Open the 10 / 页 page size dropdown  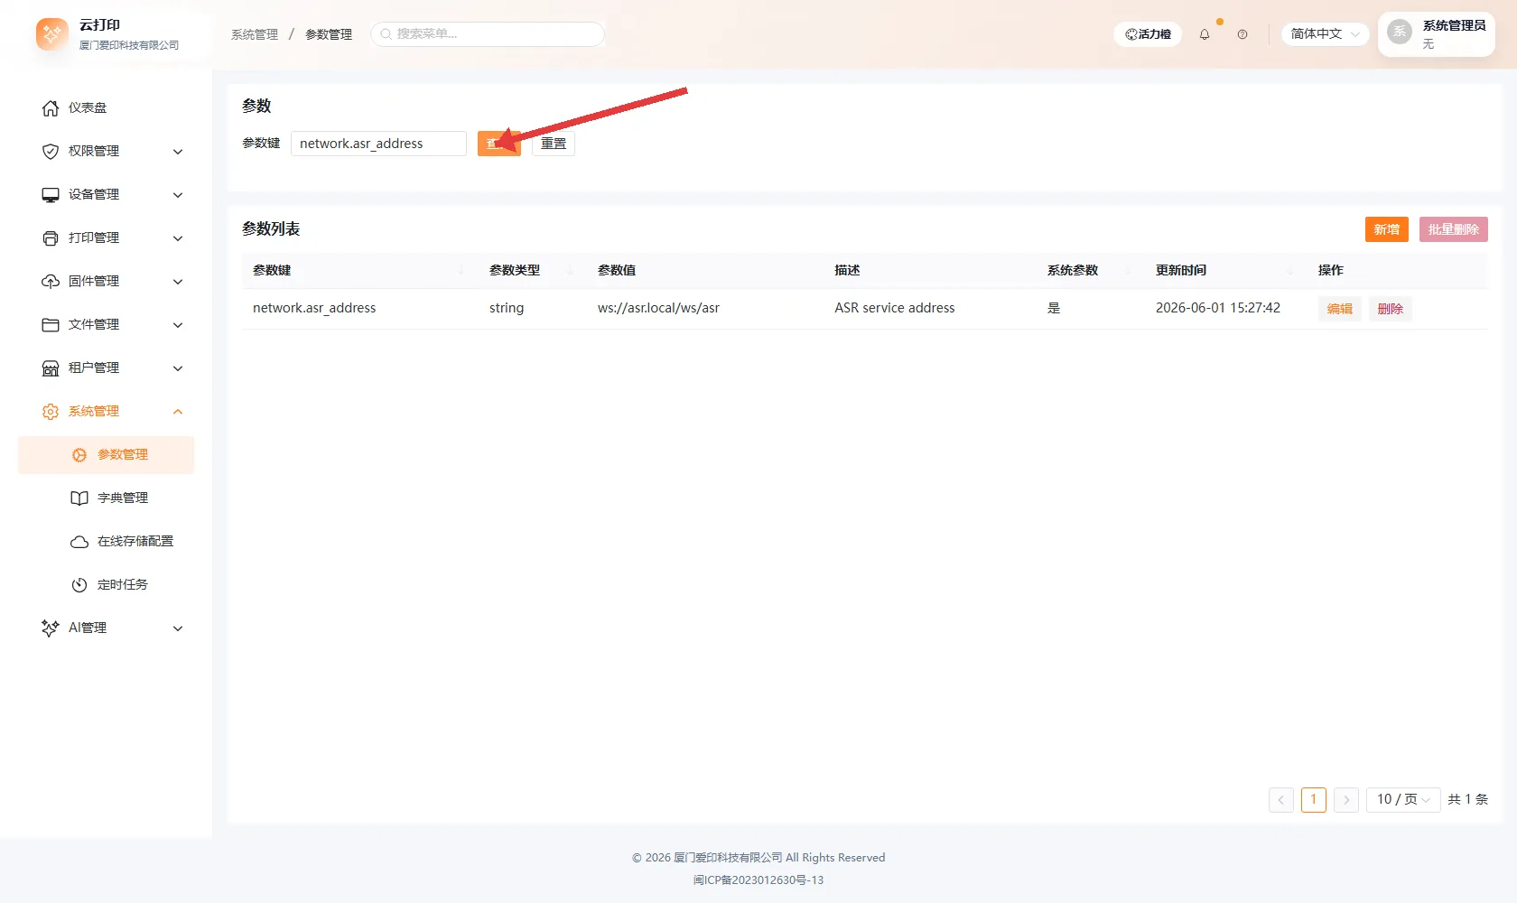[1403, 800]
